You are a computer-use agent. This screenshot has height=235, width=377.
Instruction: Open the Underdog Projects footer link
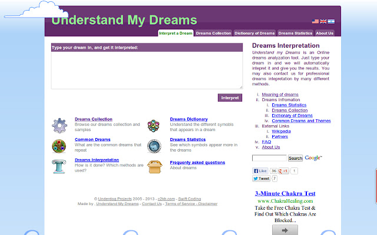(x=115, y=199)
